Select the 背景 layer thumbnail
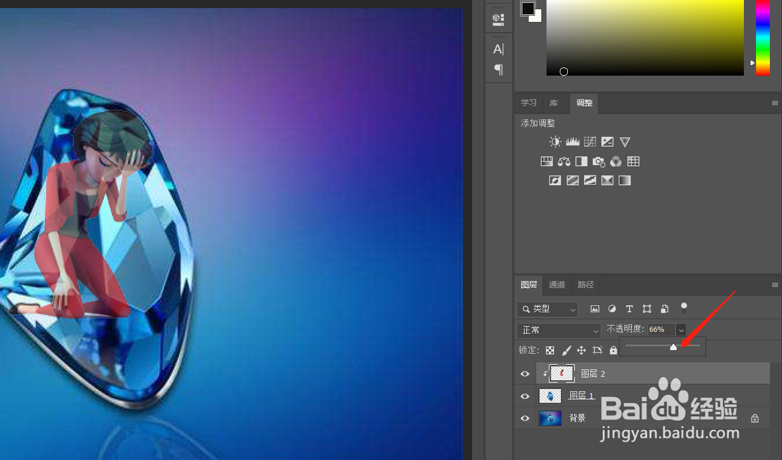The image size is (782, 460). point(550,418)
